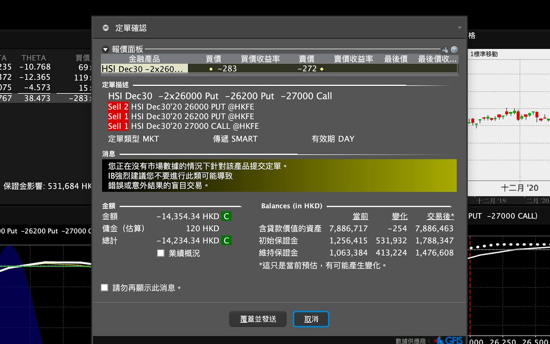Click the 交易後* balances column header
550x344 pixels.
point(440,216)
